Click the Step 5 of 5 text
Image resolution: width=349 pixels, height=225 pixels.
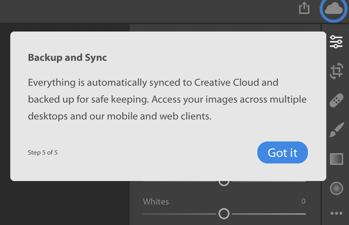[43, 153]
